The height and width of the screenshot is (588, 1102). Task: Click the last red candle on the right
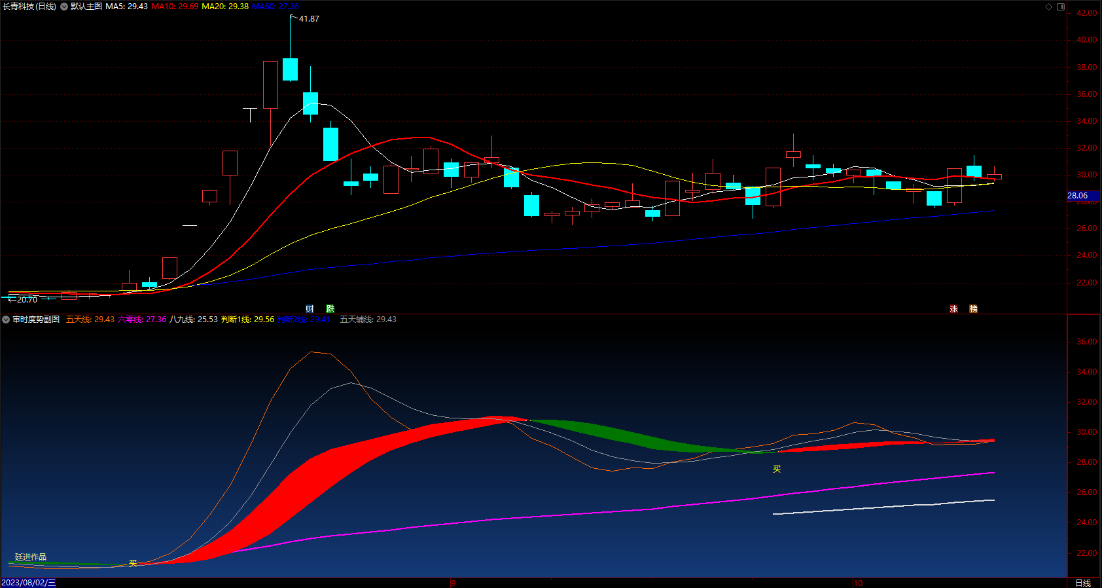994,176
